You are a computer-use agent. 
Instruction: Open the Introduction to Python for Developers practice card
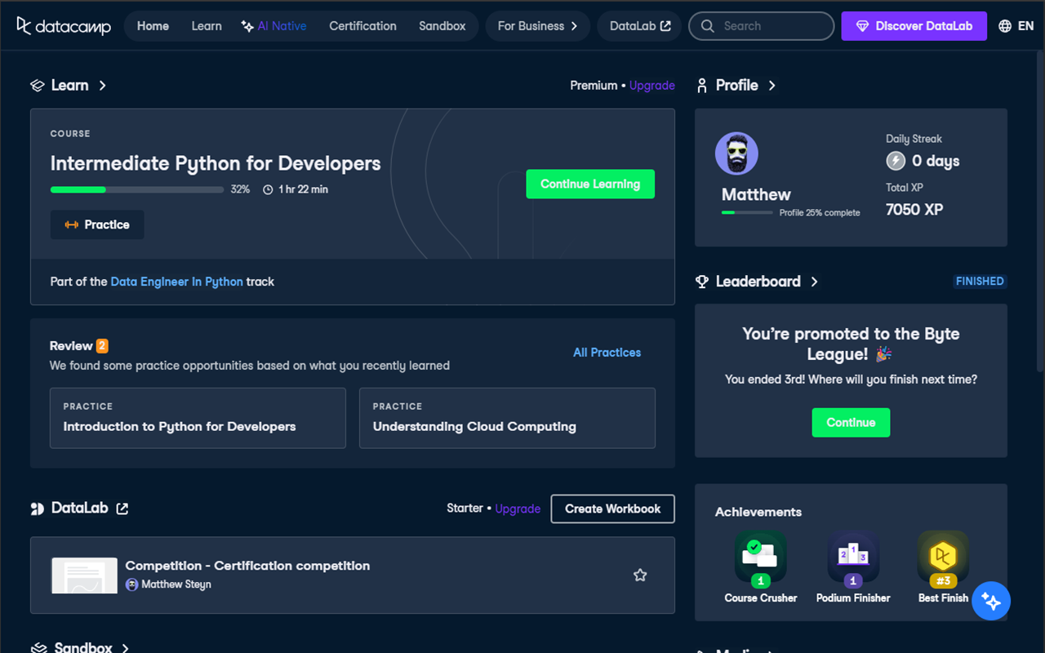198,418
